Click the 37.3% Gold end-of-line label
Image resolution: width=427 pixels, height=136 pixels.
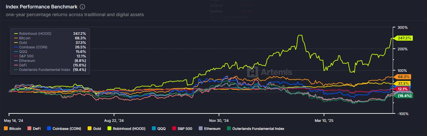(x=403, y=84)
